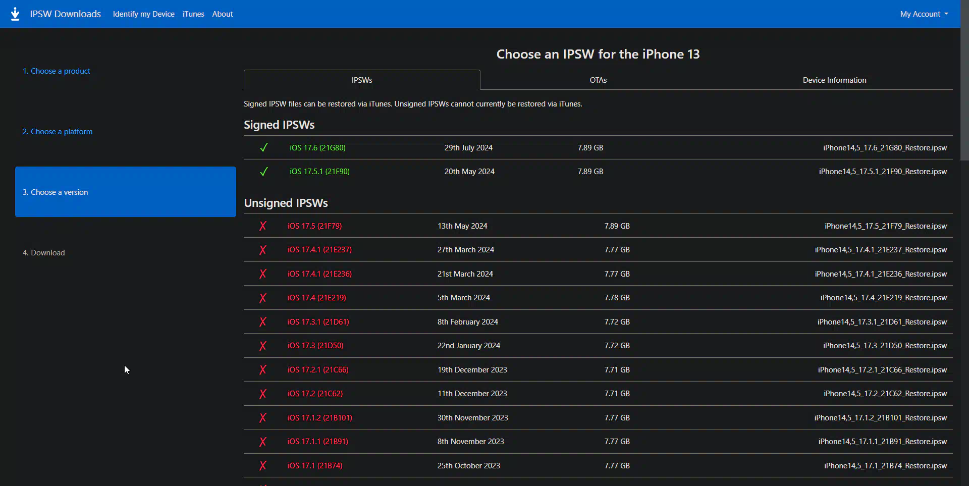Image resolution: width=969 pixels, height=486 pixels.
Task: Click filename iPhone14,5_17.4_21E219_Restore.ipsw
Action: tap(884, 298)
